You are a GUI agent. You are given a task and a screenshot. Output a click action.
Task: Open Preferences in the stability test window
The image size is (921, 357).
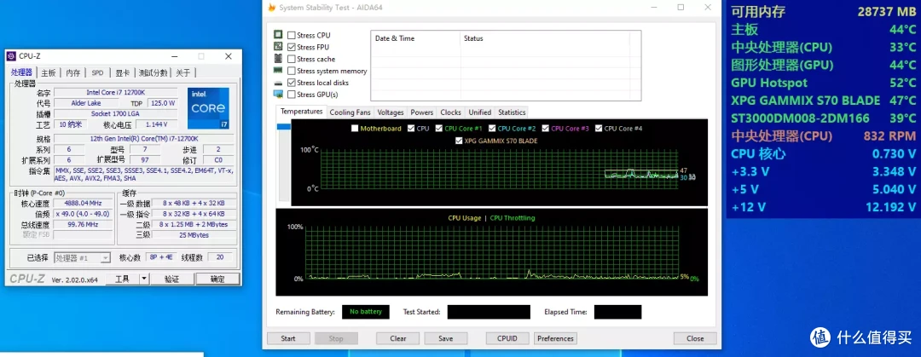click(556, 338)
